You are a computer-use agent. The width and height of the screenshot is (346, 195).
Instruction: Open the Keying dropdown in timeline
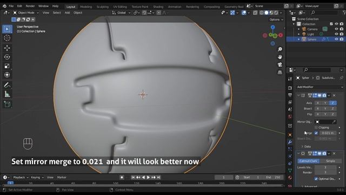(x=37, y=177)
